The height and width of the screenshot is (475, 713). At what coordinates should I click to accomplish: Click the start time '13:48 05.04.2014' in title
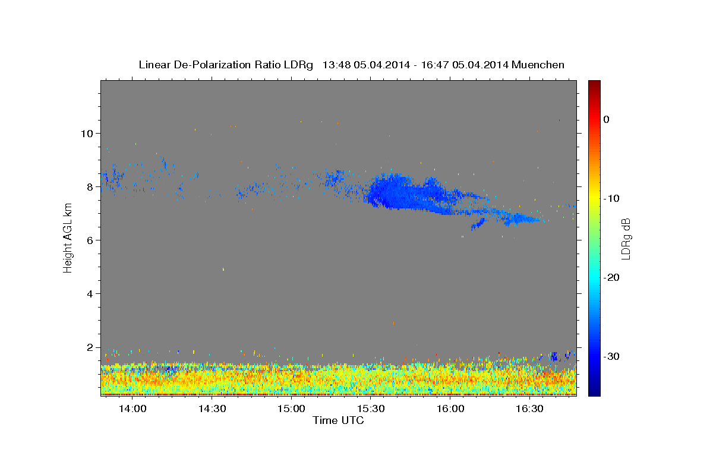pyautogui.click(x=365, y=65)
